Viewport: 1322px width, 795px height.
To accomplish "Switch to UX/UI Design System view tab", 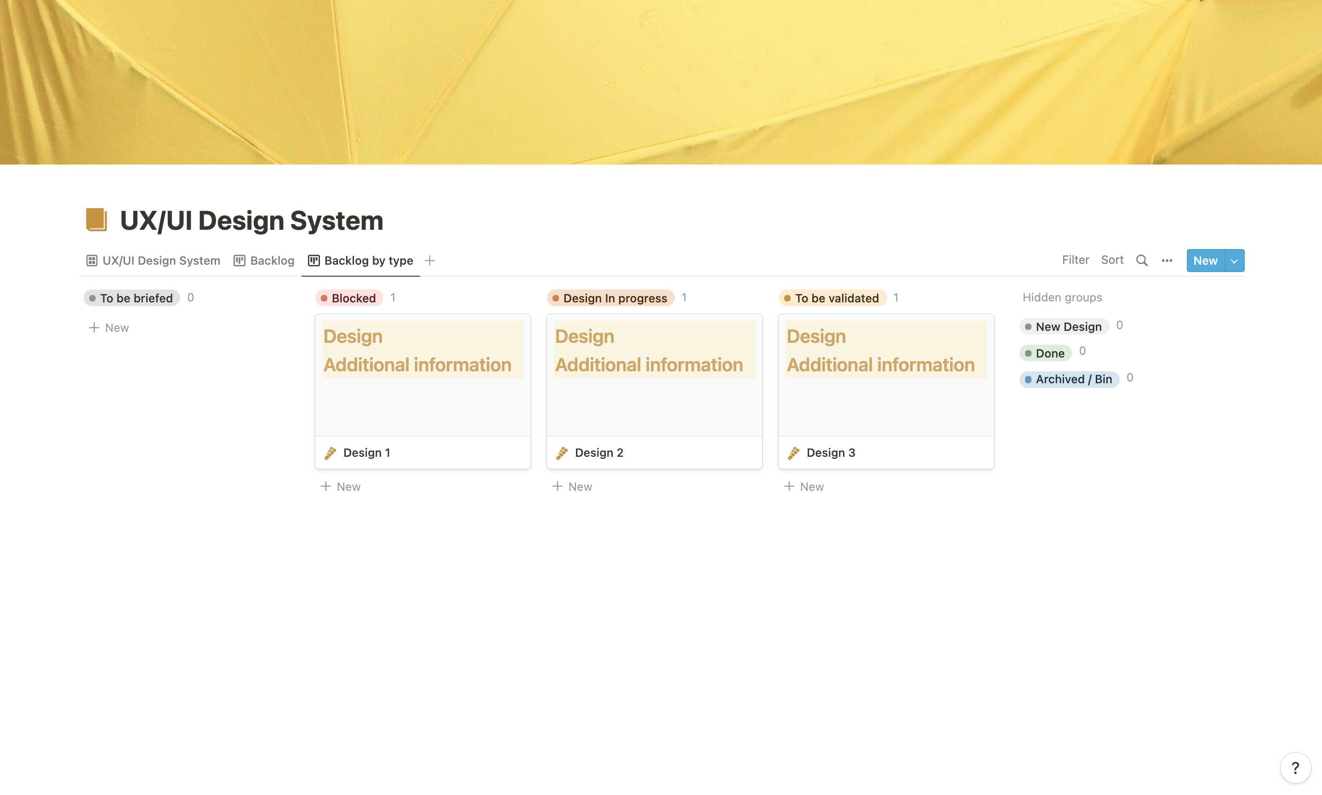I will coord(153,261).
